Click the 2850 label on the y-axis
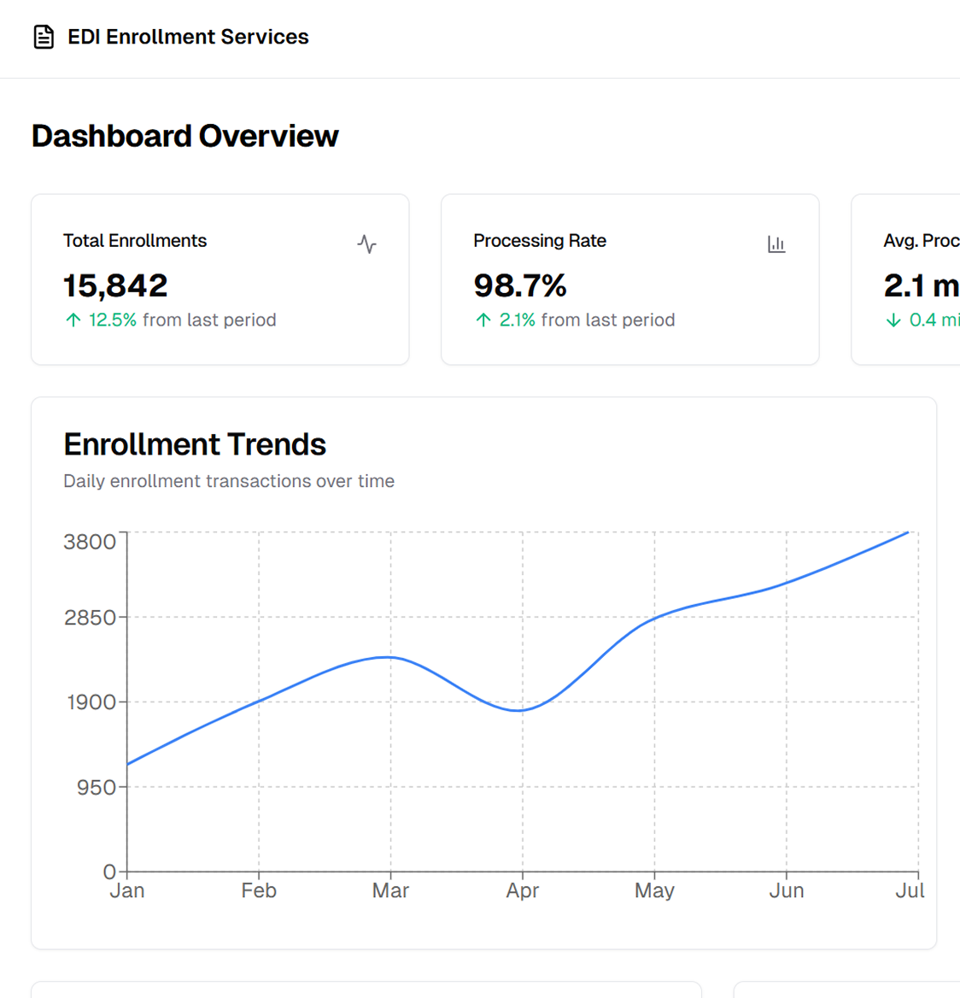 tap(90, 618)
